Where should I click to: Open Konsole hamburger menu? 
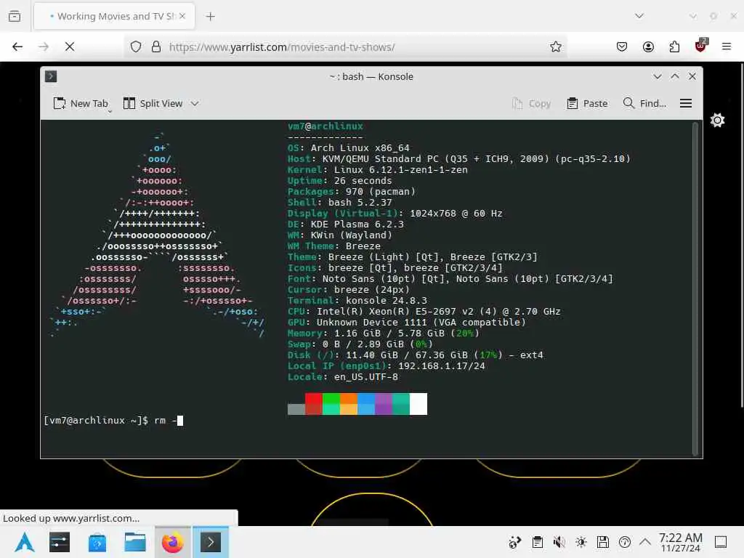pyautogui.click(x=686, y=103)
